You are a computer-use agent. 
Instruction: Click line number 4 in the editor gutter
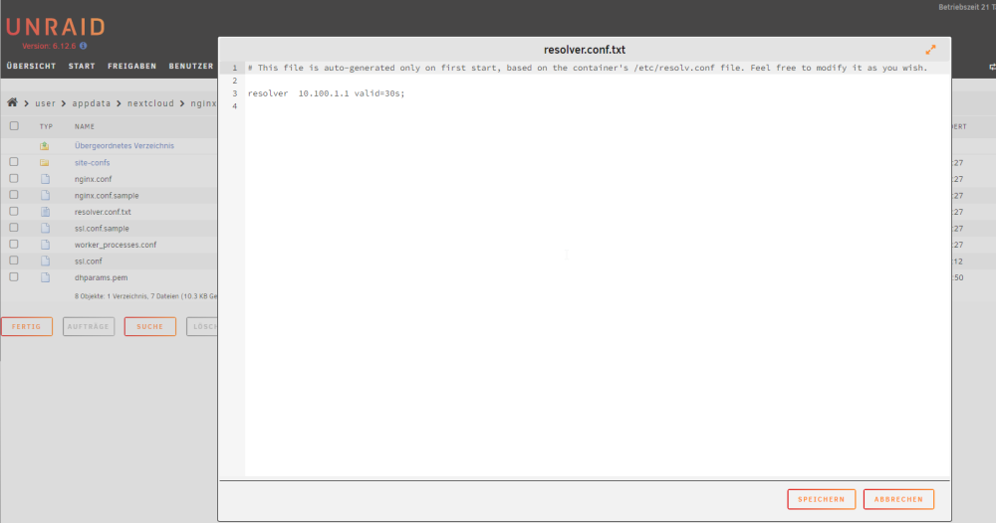coord(234,105)
